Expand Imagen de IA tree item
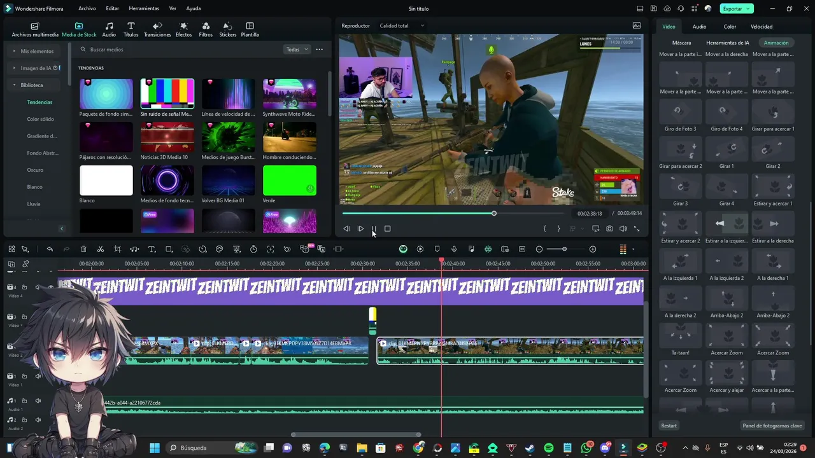815x458 pixels. coord(14,68)
